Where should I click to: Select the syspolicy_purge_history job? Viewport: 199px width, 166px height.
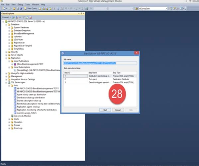(27, 113)
